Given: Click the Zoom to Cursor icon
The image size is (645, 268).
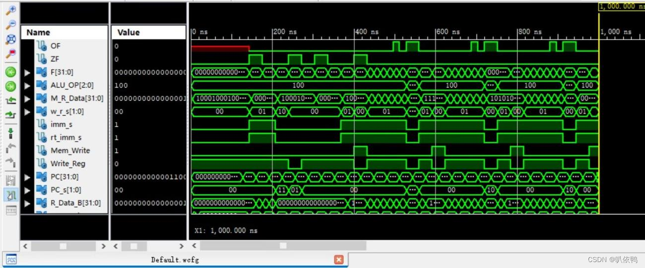Looking at the screenshot, I should pyautogui.click(x=10, y=53).
